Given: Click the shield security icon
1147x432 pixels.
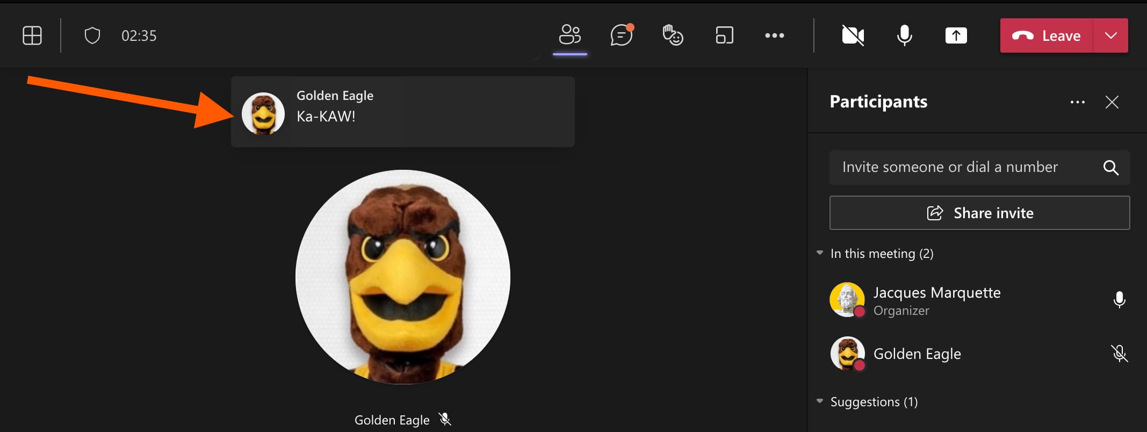Looking at the screenshot, I should (92, 35).
